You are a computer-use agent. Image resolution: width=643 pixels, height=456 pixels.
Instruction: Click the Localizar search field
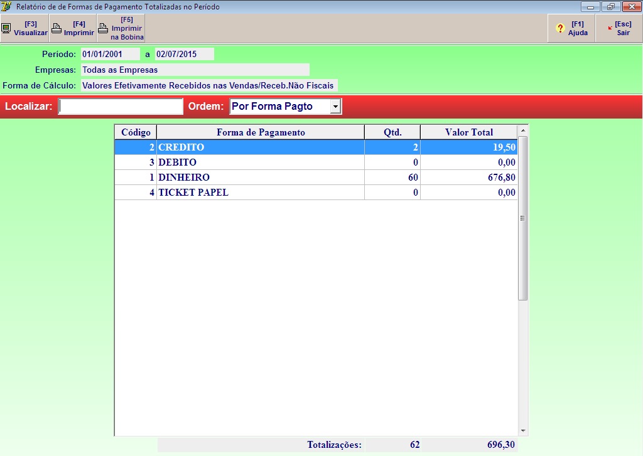[121, 107]
